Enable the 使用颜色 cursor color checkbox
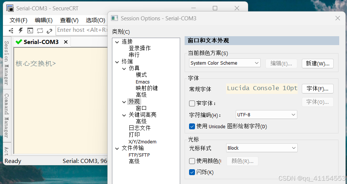 [x=192, y=161]
